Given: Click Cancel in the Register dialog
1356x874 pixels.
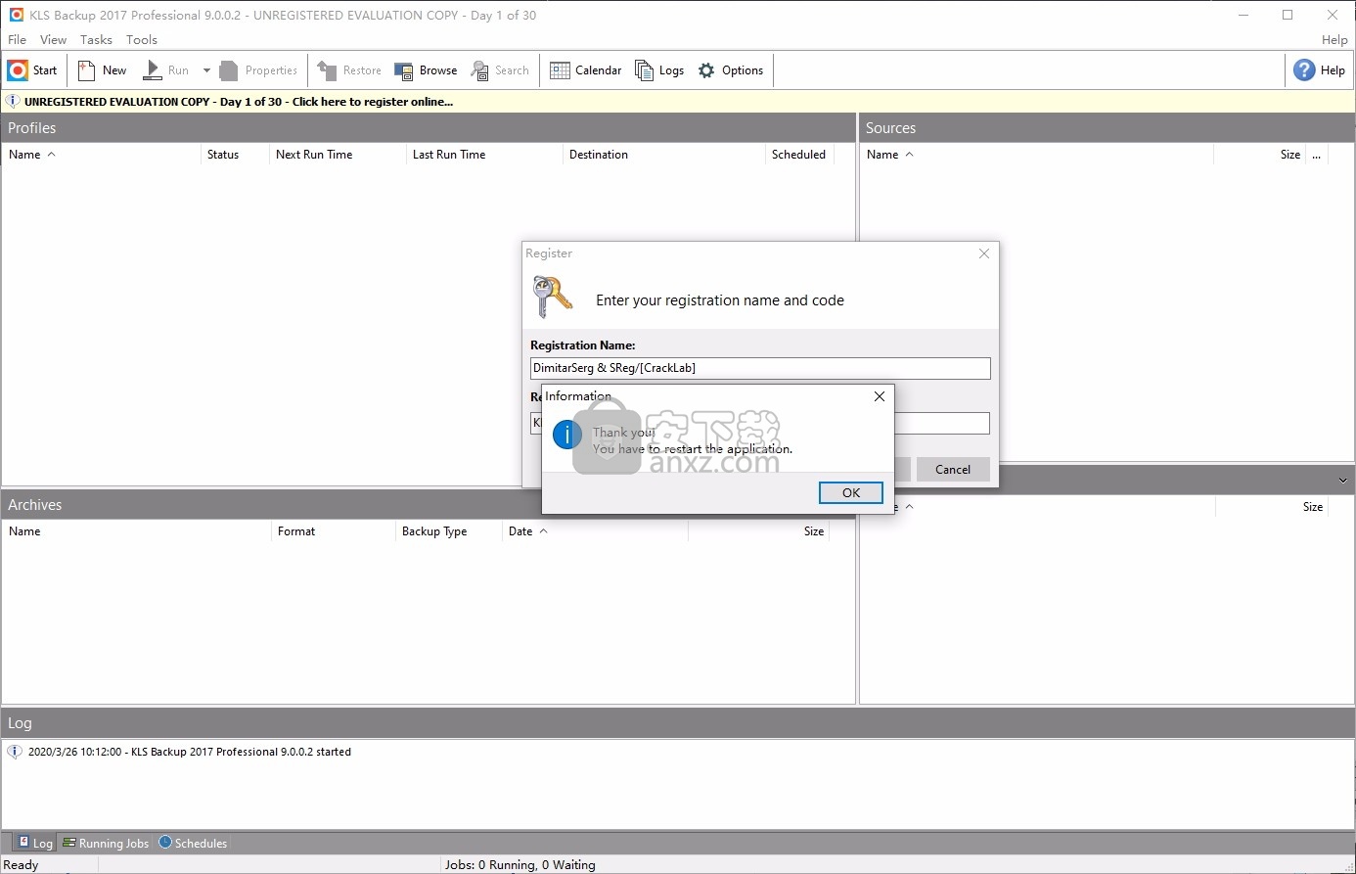Looking at the screenshot, I should (x=953, y=470).
